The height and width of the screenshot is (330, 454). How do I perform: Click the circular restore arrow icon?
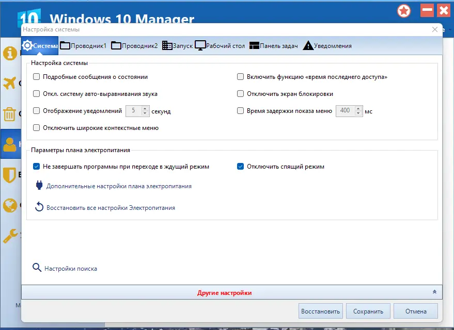coord(39,207)
